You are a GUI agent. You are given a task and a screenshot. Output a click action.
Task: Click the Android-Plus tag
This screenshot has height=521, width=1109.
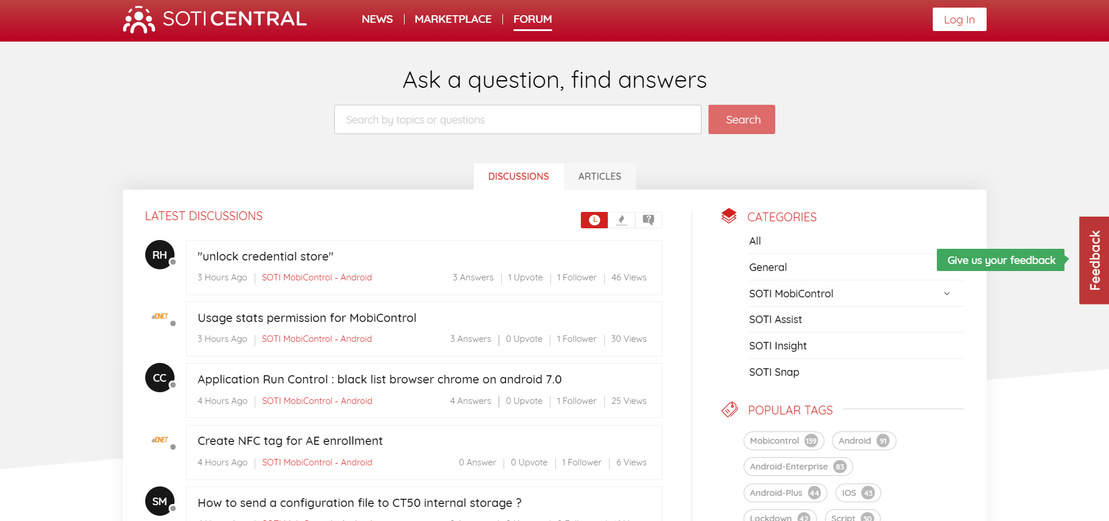tap(785, 493)
